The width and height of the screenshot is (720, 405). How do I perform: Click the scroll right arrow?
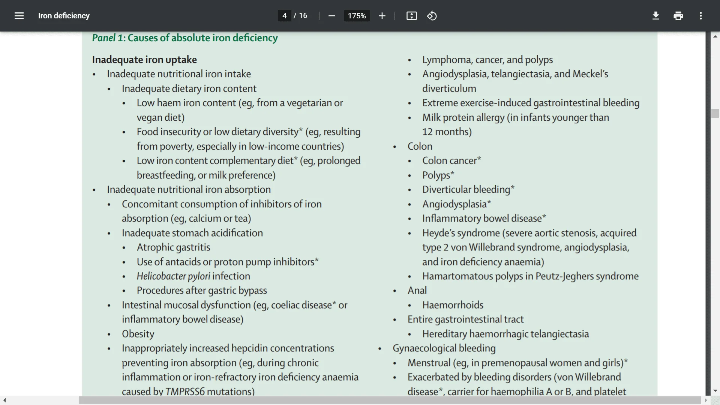(706, 400)
